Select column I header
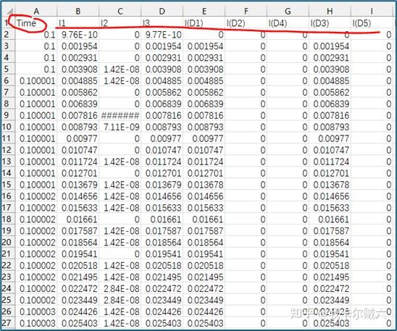The image size is (397, 331). click(x=372, y=12)
